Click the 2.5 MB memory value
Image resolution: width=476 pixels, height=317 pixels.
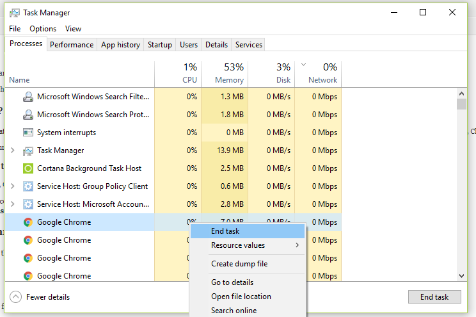[232, 168]
